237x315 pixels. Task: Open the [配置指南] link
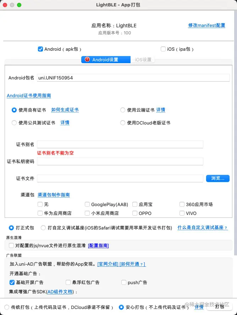98,245
